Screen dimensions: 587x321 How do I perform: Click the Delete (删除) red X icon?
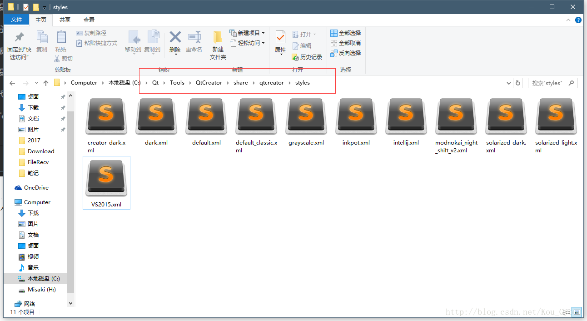[x=175, y=37]
